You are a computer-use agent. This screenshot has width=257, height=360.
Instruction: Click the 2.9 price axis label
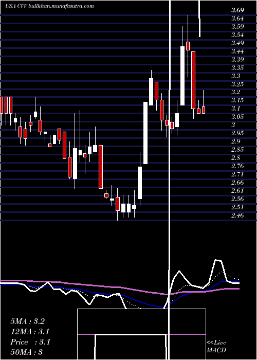tap(236, 141)
